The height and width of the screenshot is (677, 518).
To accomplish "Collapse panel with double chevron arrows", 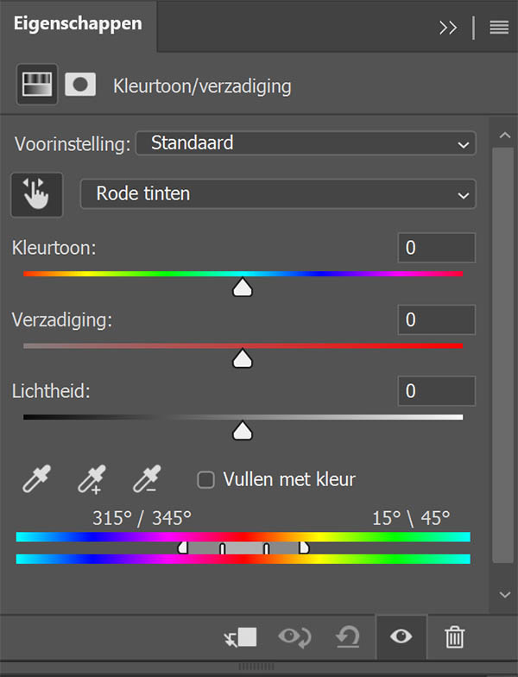I will (x=448, y=28).
